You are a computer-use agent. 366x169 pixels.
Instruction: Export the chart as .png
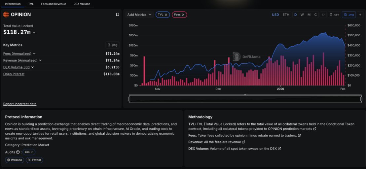pyautogui.click(x=349, y=15)
